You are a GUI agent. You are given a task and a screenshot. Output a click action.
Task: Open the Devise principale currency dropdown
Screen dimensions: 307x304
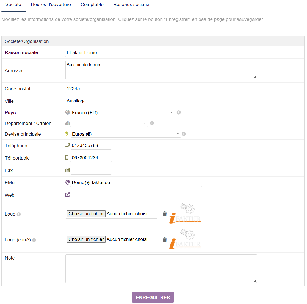point(125,134)
